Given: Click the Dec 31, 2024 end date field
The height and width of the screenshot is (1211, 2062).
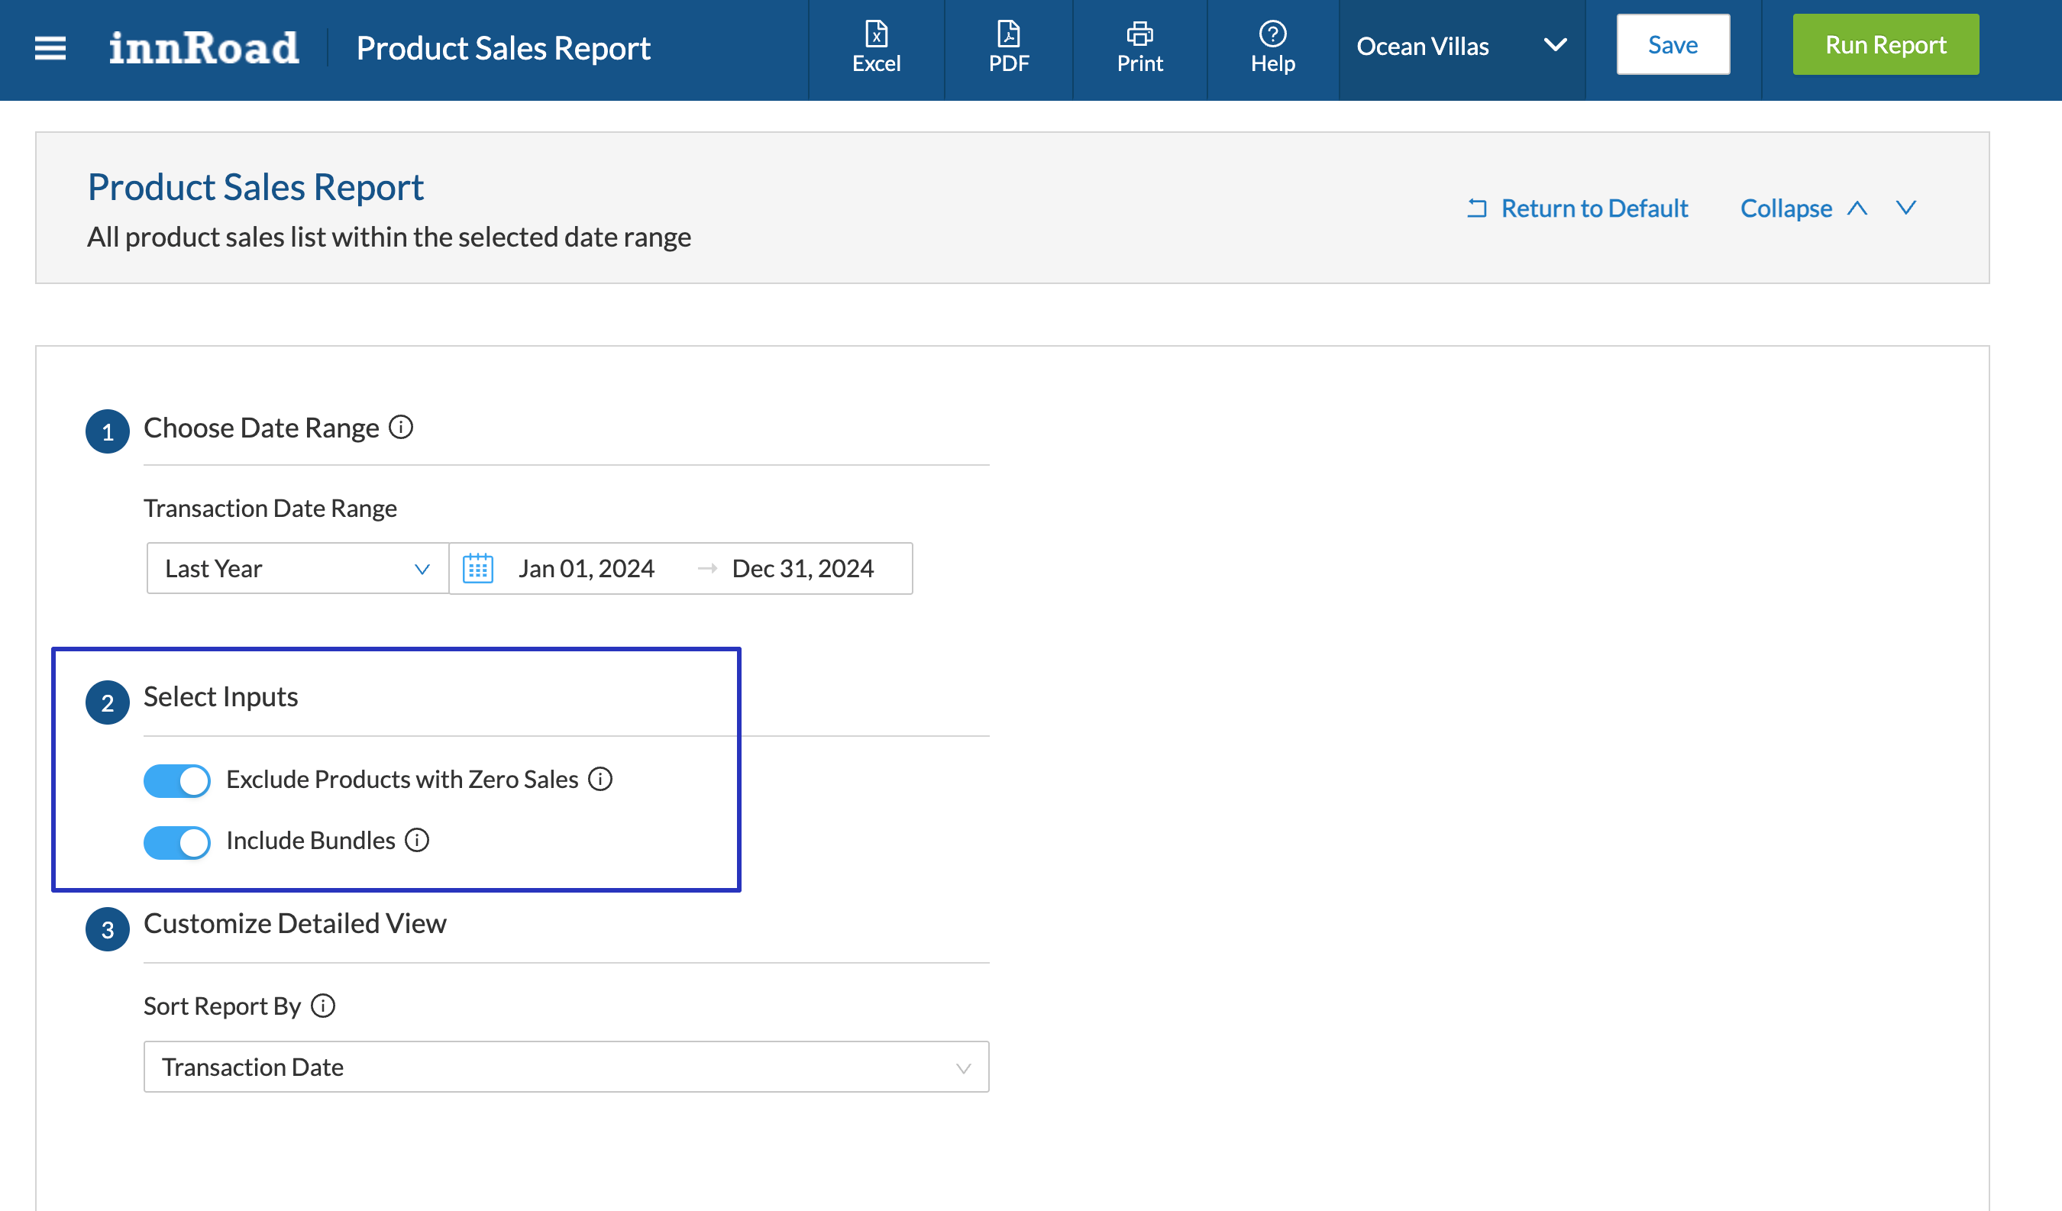Looking at the screenshot, I should [x=803, y=568].
